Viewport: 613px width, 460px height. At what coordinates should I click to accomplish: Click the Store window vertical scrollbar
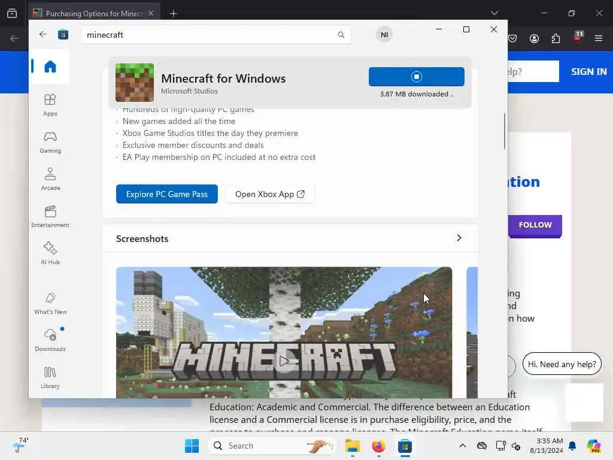(505, 131)
